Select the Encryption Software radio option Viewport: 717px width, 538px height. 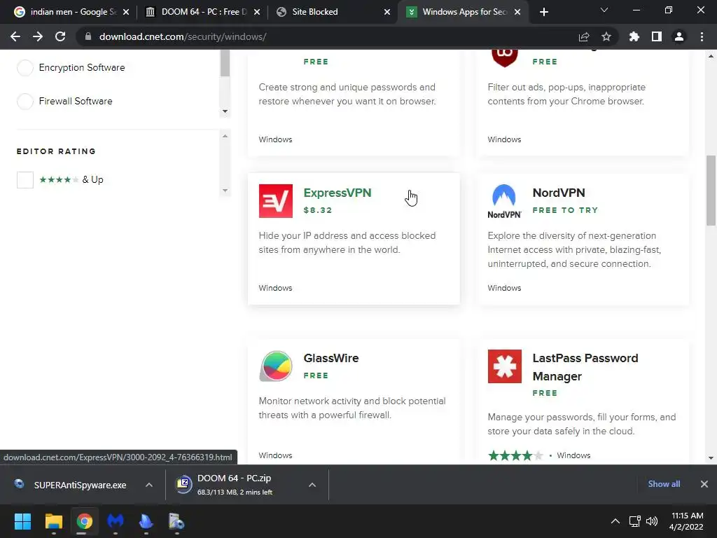[x=25, y=68]
